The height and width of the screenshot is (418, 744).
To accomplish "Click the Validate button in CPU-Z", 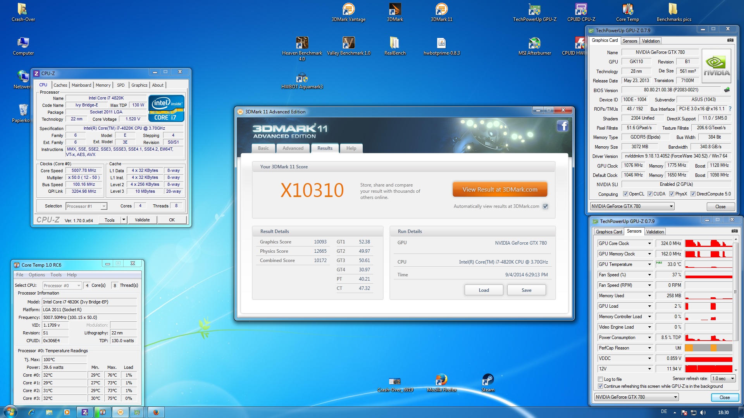I will pos(142,220).
